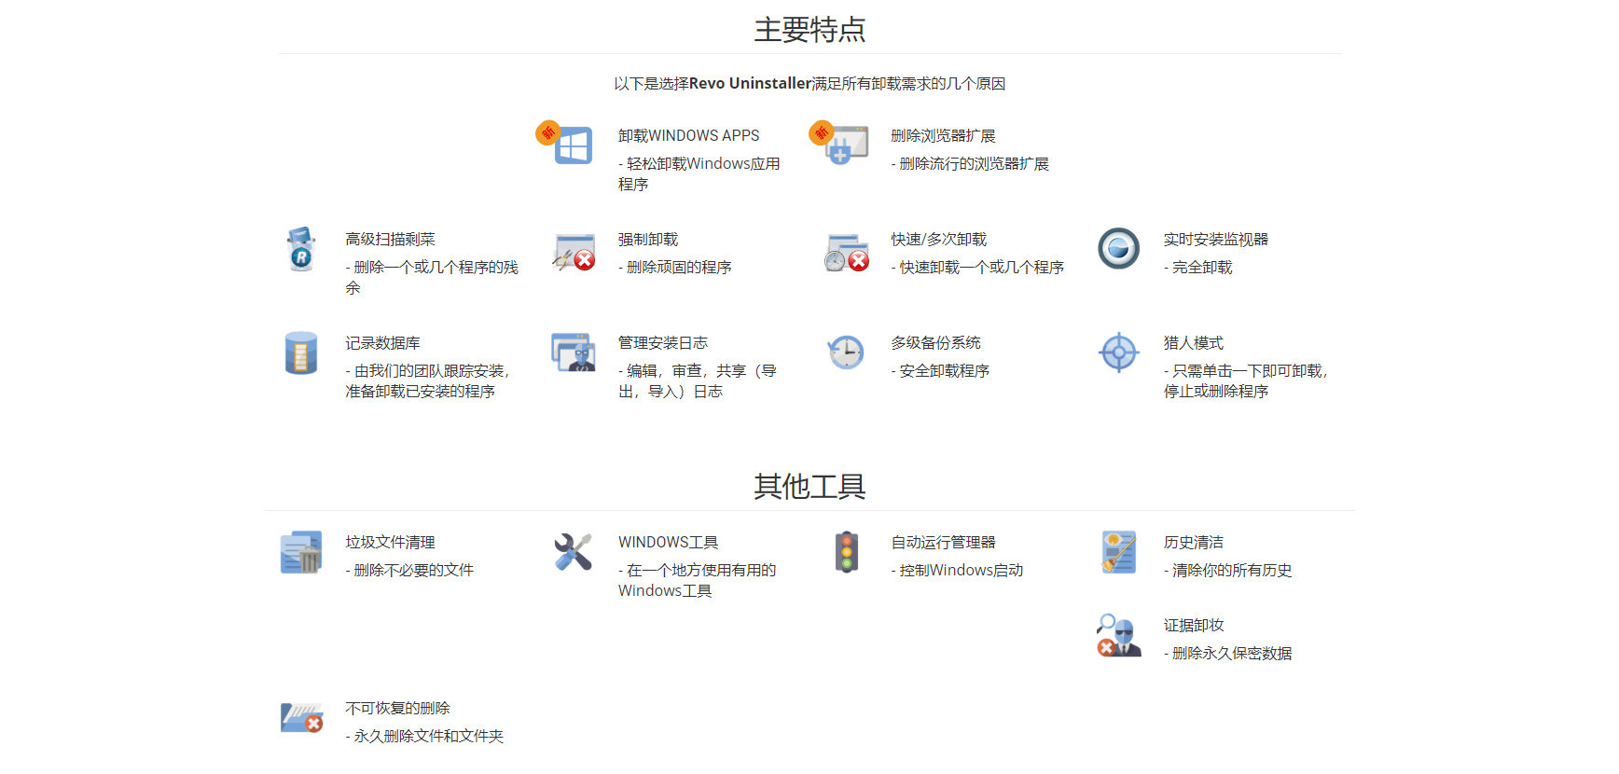Screen dimensions: 1619x774
Task: Click the text 快速卸载一个或几个程序
Action: (x=977, y=268)
